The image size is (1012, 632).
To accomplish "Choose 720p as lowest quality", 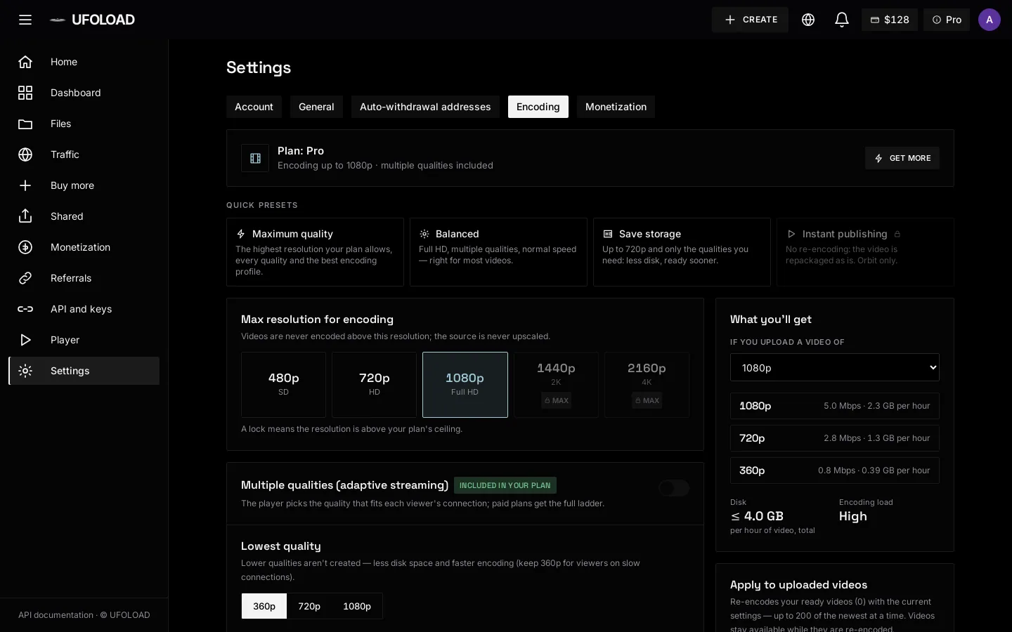I will tap(309, 606).
